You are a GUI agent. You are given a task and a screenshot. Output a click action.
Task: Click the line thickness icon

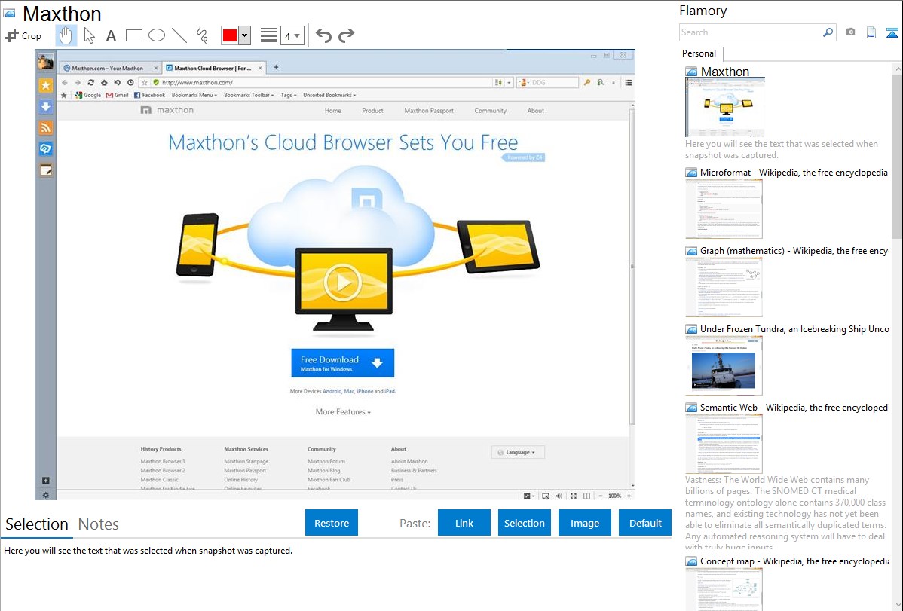pyautogui.click(x=268, y=35)
